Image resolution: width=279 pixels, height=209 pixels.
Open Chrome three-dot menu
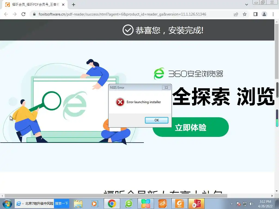pos(273,14)
